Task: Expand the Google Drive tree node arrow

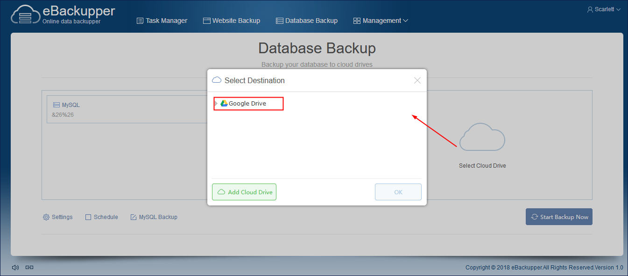Action: [x=216, y=103]
